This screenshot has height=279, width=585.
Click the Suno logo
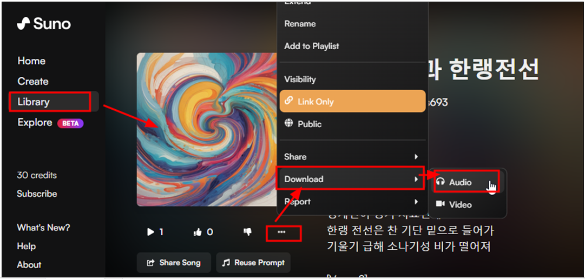44,24
